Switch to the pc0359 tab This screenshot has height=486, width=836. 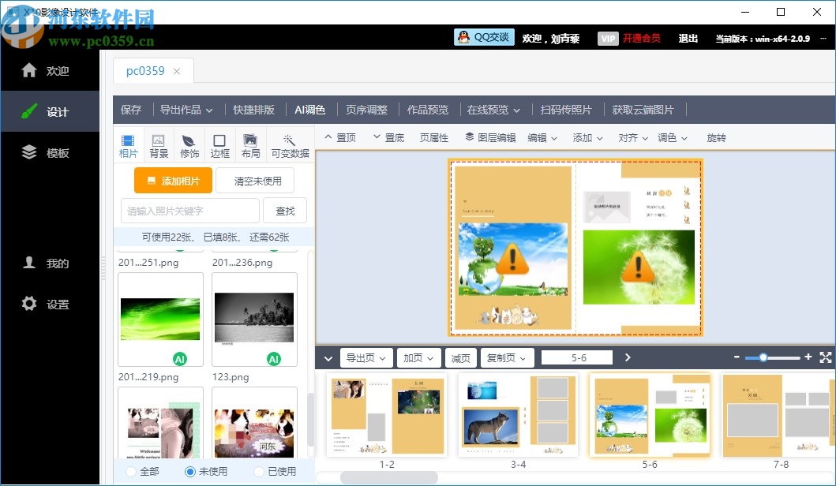(147, 70)
